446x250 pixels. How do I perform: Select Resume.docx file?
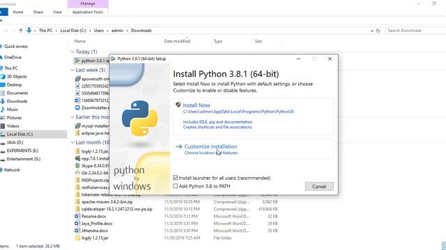pyautogui.click(x=93, y=216)
